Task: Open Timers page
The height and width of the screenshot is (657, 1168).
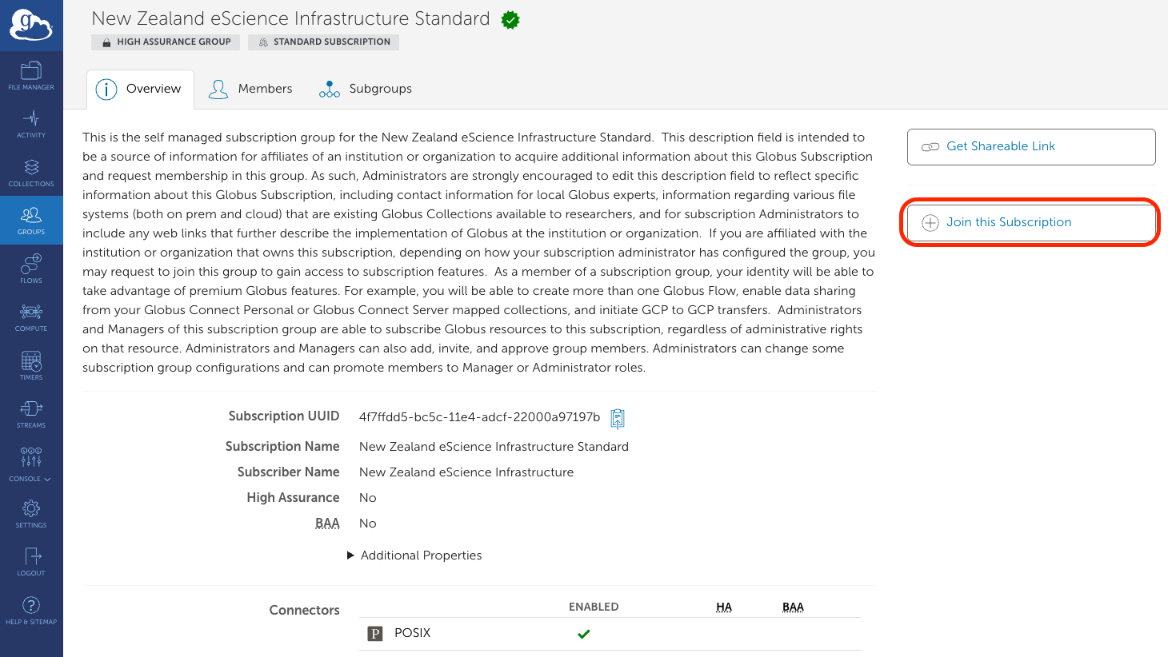Action: click(x=31, y=365)
